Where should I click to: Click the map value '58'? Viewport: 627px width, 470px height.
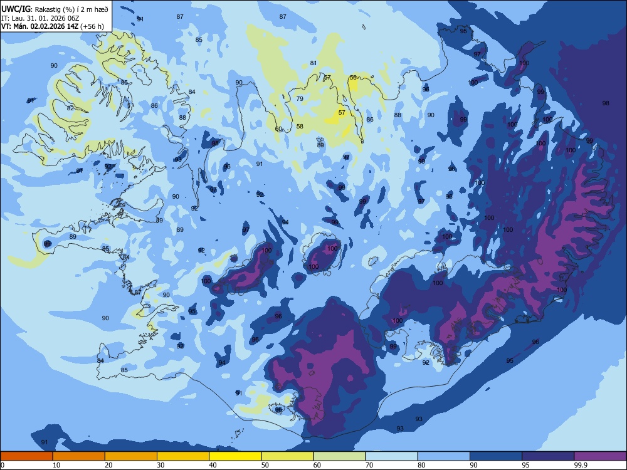pos(300,127)
